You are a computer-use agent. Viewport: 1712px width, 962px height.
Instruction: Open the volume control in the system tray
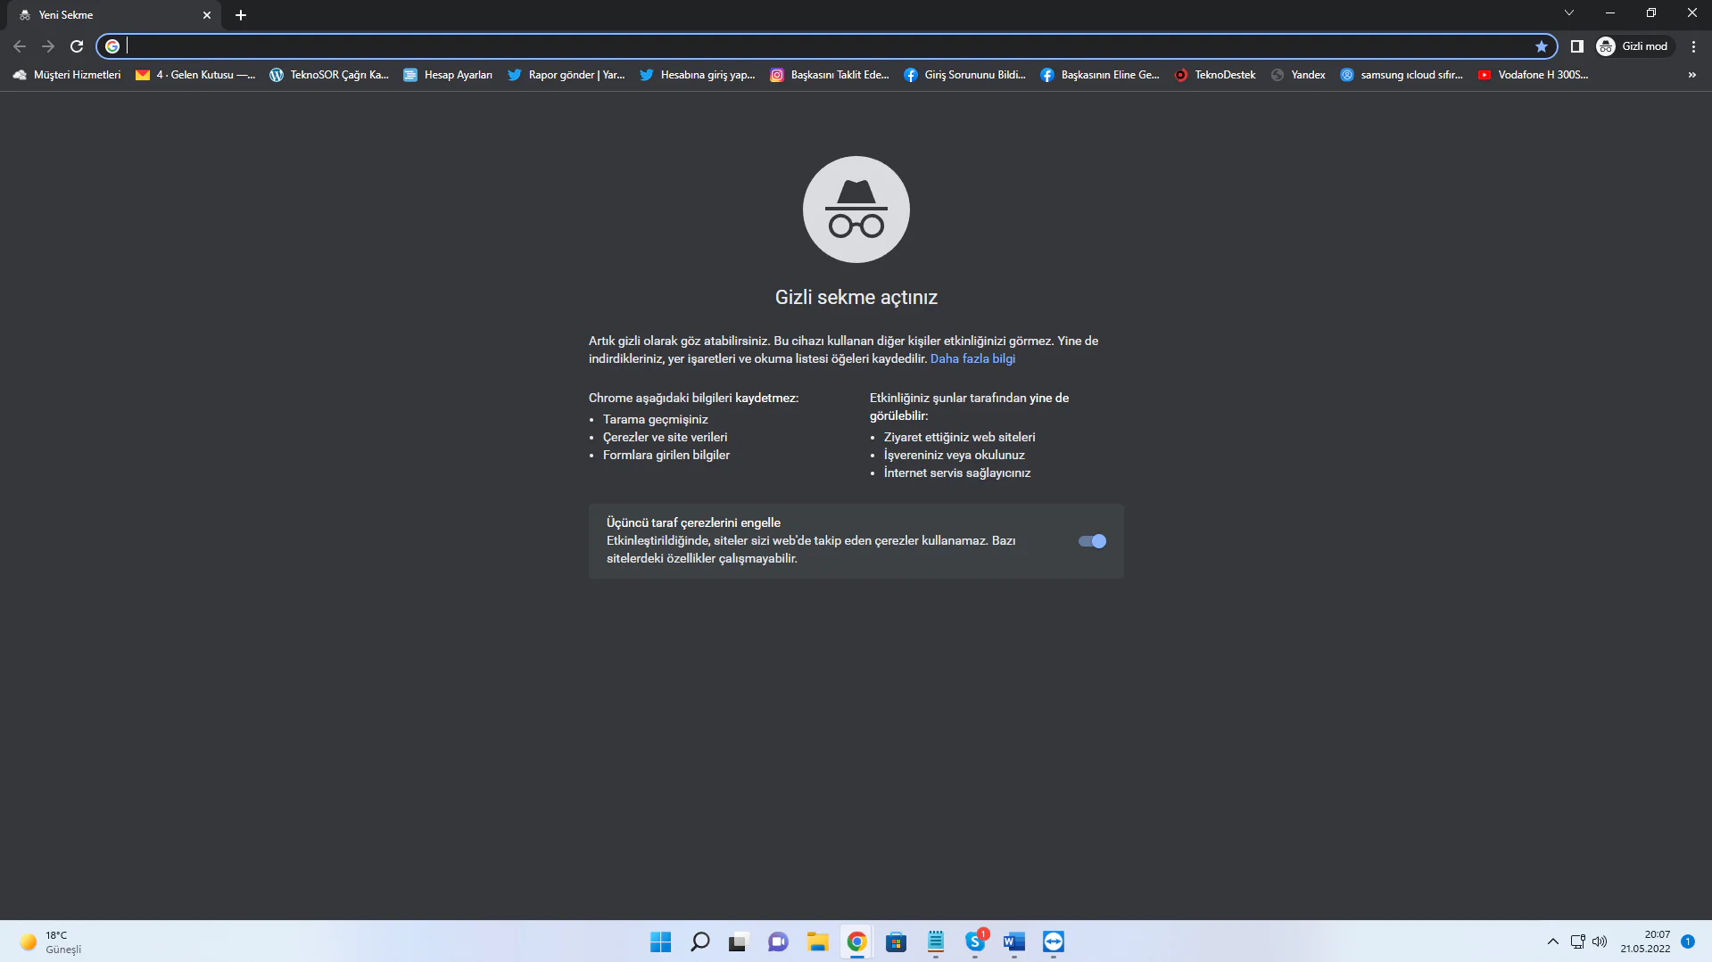pyautogui.click(x=1597, y=941)
